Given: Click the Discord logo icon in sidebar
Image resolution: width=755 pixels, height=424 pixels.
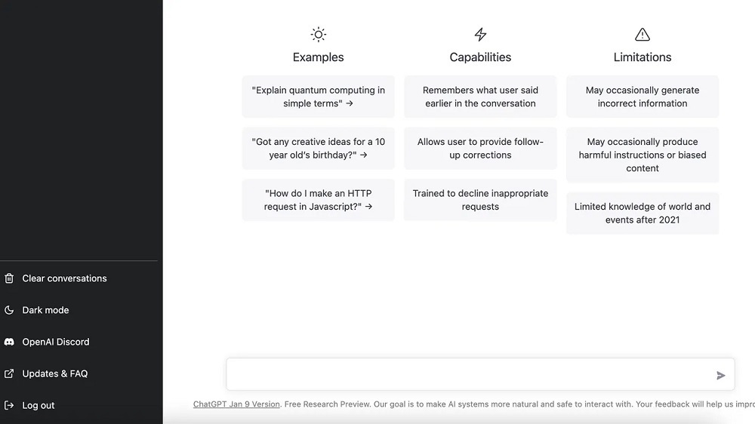Looking at the screenshot, I should (x=9, y=342).
